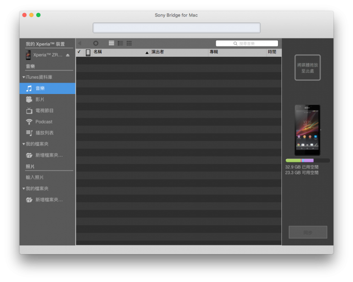Reverse sort with 名稱 column arrow
Screen dimensions: 353x282
pyautogui.click(x=147, y=52)
